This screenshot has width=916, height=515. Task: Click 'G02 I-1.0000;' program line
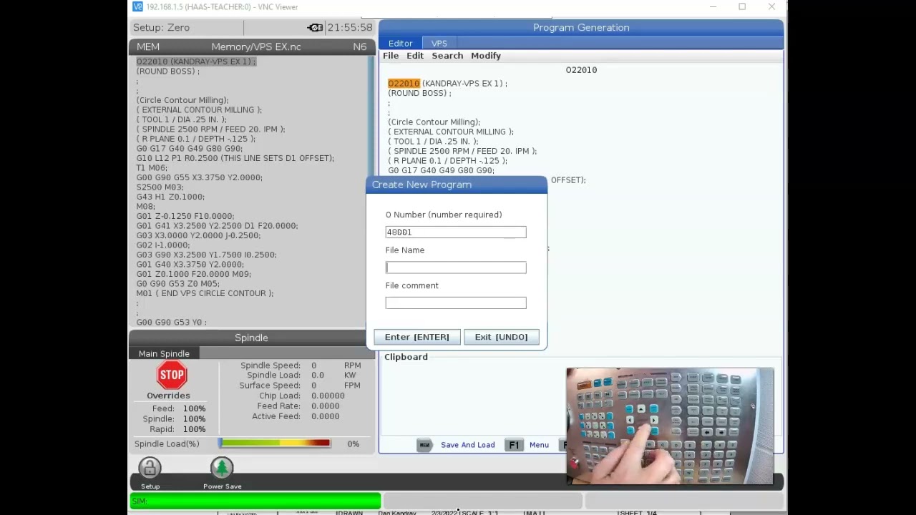pos(163,245)
